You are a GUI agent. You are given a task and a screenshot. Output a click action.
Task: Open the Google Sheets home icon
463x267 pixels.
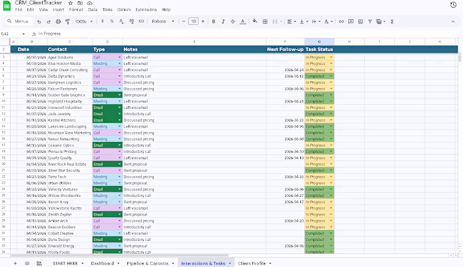6,6
